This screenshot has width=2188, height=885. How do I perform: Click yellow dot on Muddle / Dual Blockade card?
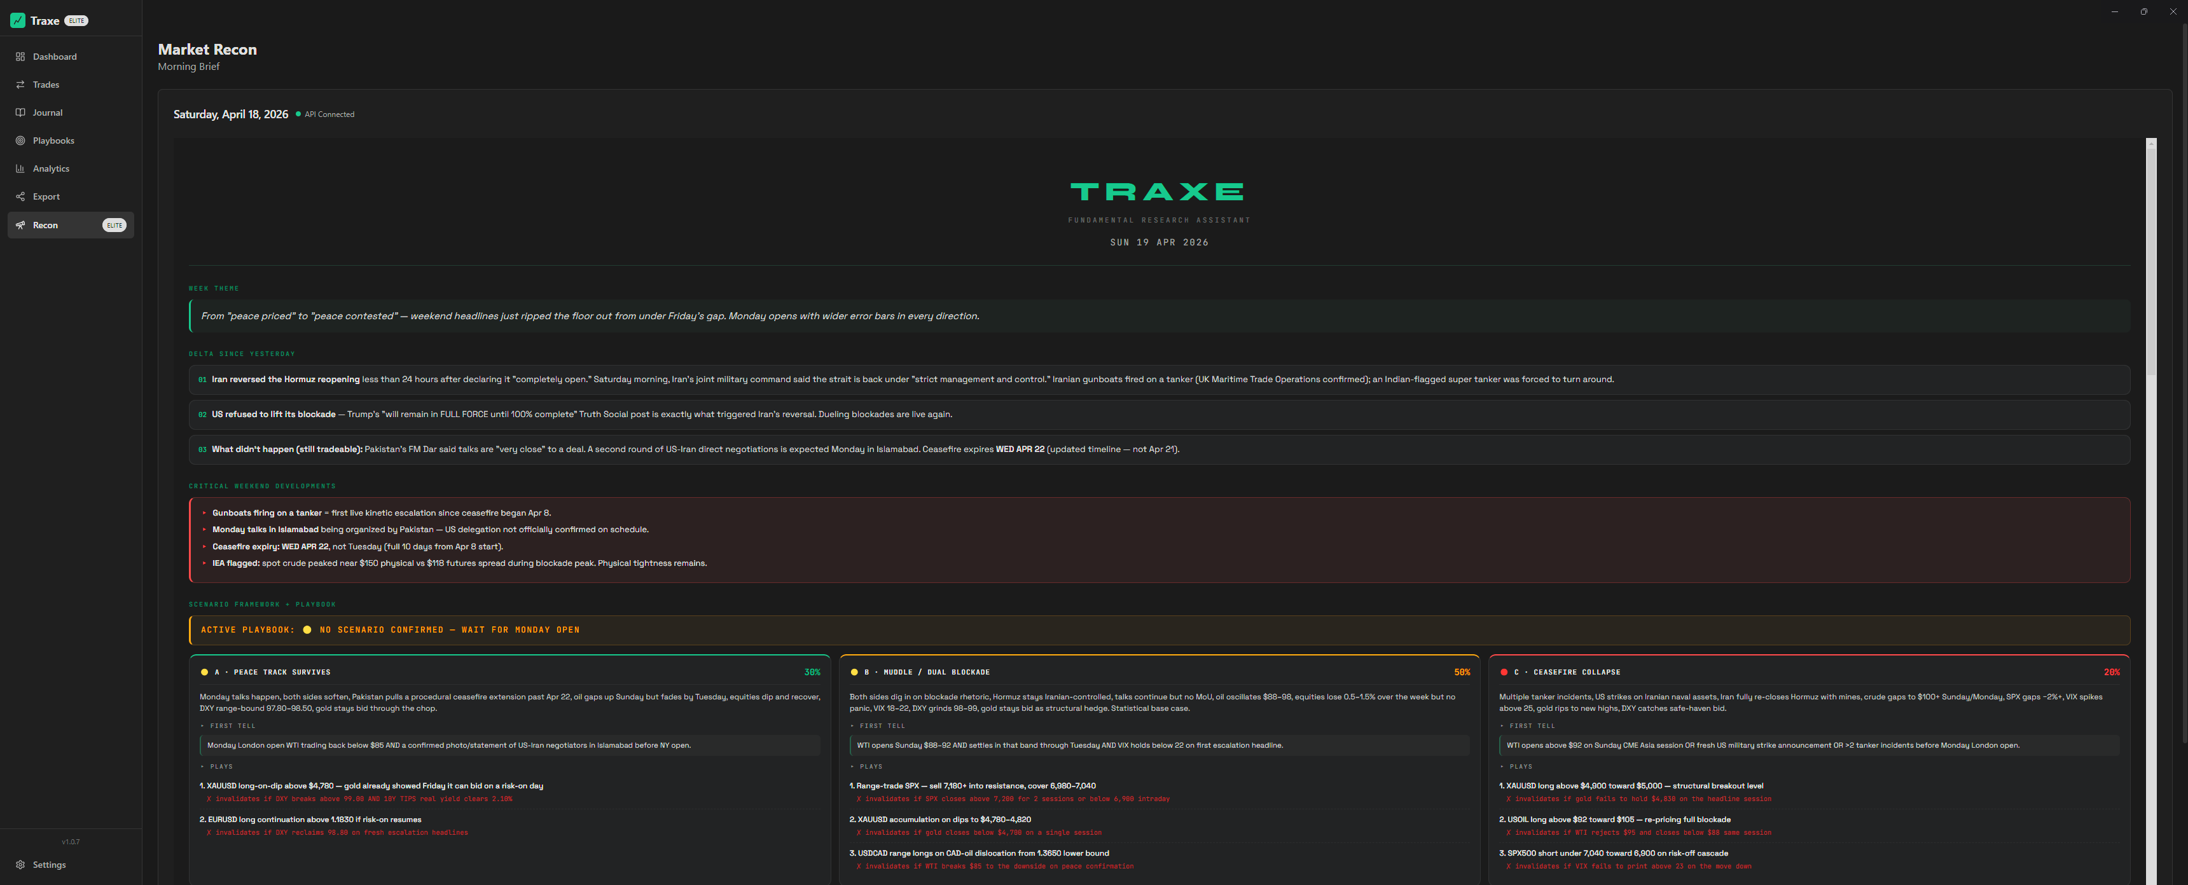pyautogui.click(x=854, y=673)
